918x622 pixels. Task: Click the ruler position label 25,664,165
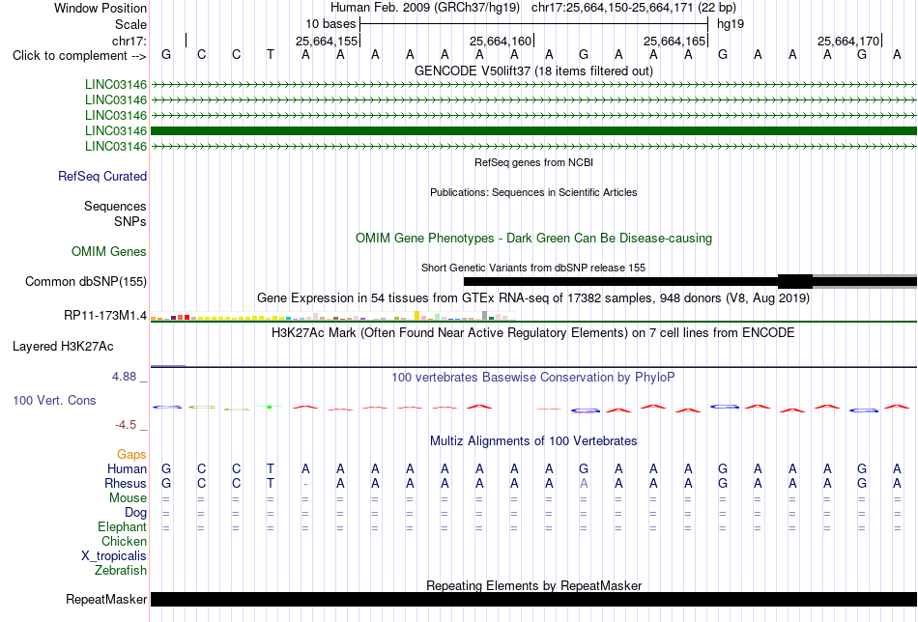coord(674,41)
